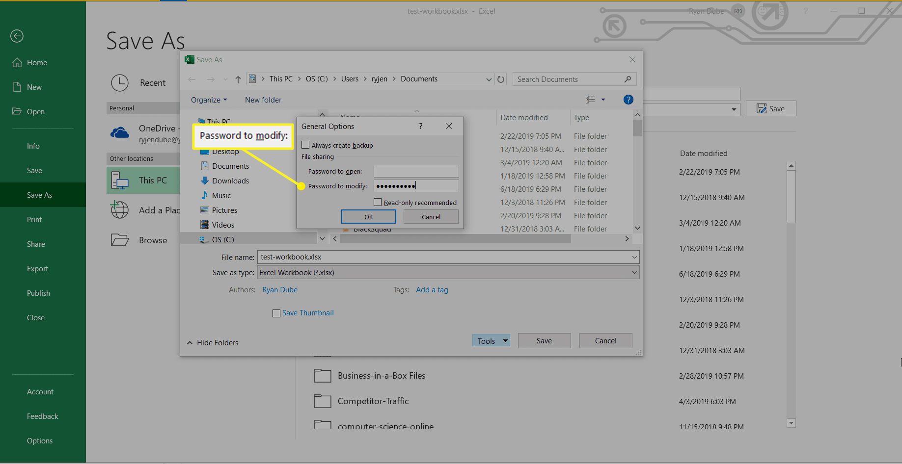Open the File name dropdown list
Viewport: 902px width, 464px height.
point(634,257)
